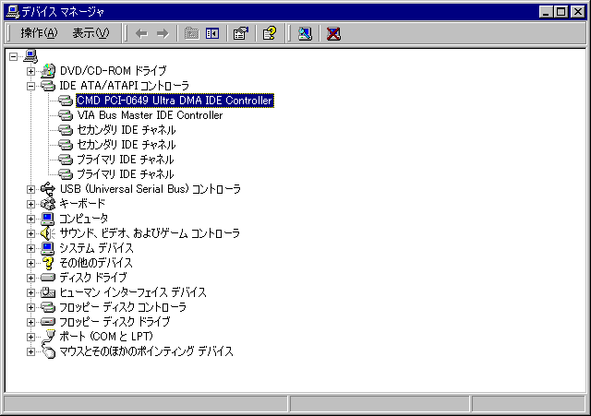Open the 操作(A) menu
Image resolution: width=591 pixels, height=416 pixels.
point(39,33)
